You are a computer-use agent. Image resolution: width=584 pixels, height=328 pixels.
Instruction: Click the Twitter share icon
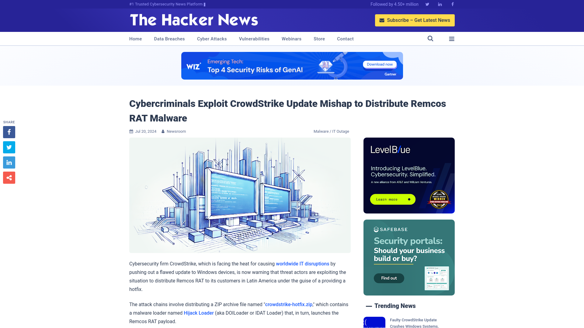[9, 147]
